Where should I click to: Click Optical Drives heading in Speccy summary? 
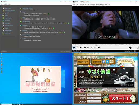pos(26,35)
